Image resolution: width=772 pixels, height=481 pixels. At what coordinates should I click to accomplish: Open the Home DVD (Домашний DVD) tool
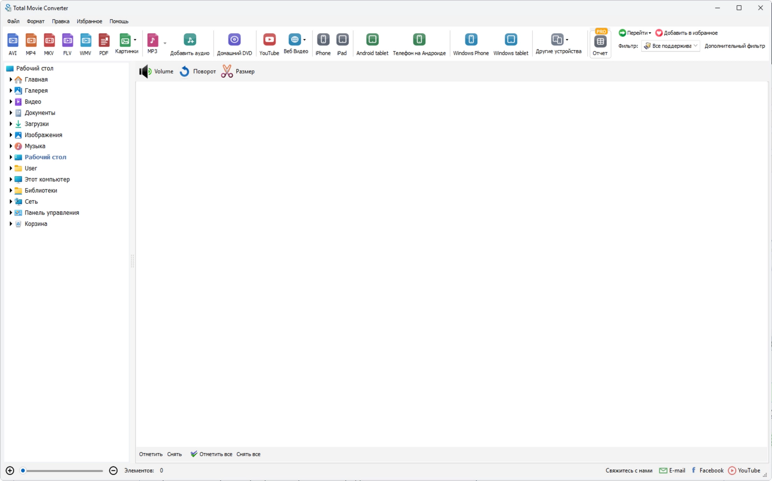[x=234, y=44]
